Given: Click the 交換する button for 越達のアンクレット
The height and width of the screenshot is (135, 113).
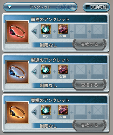Looking at the screenshot, I should [x=89, y=85].
